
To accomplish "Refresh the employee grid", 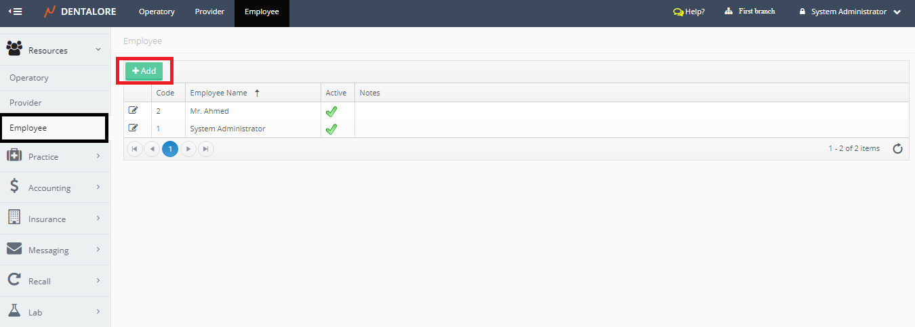I will tap(897, 149).
